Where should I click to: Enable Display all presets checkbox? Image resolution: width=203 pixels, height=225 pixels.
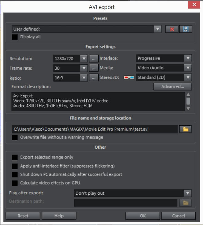(15, 37)
